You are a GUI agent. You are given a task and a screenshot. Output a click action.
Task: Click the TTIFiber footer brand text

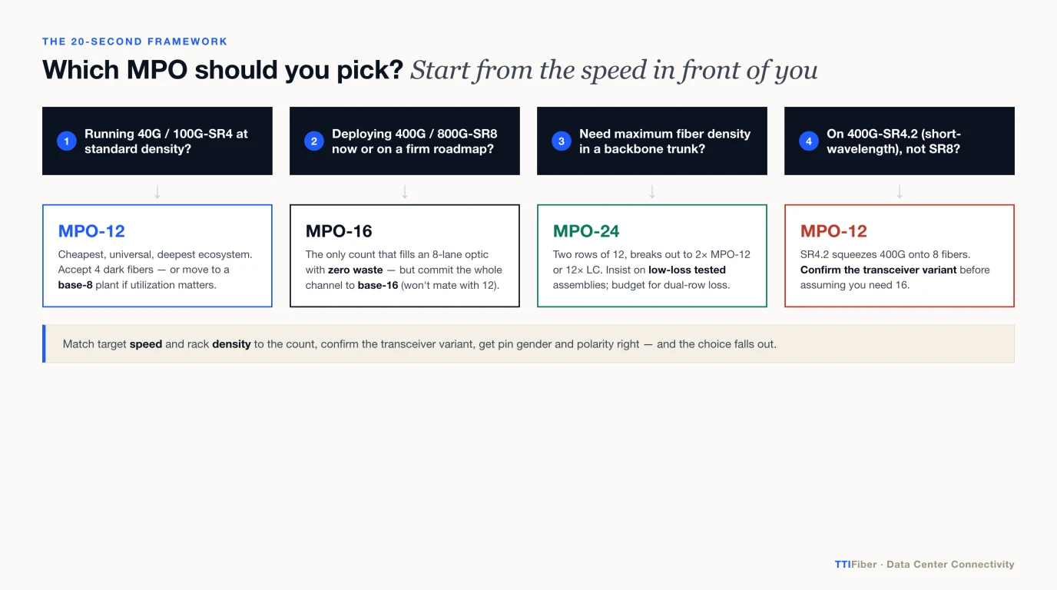tap(856, 564)
